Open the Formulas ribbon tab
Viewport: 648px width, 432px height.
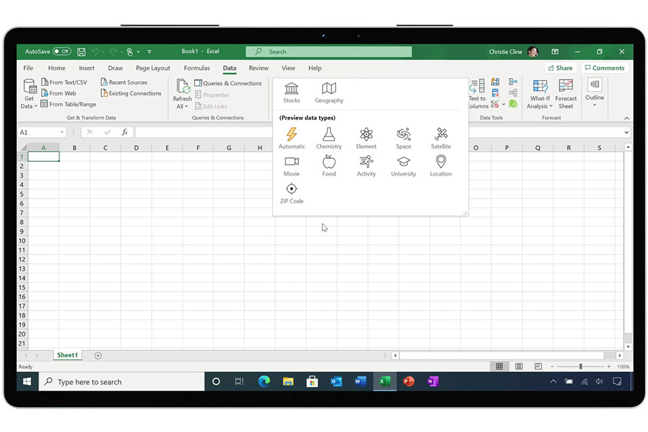point(196,68)
